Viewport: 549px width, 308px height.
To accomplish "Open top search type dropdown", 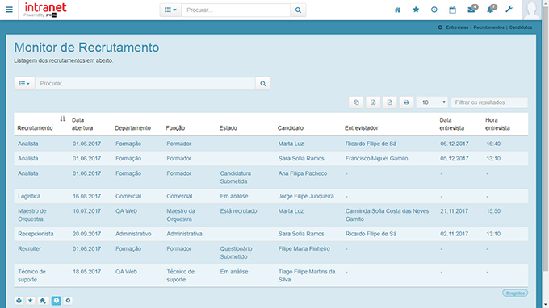I will pyautogui.click(x=170, y=10).
